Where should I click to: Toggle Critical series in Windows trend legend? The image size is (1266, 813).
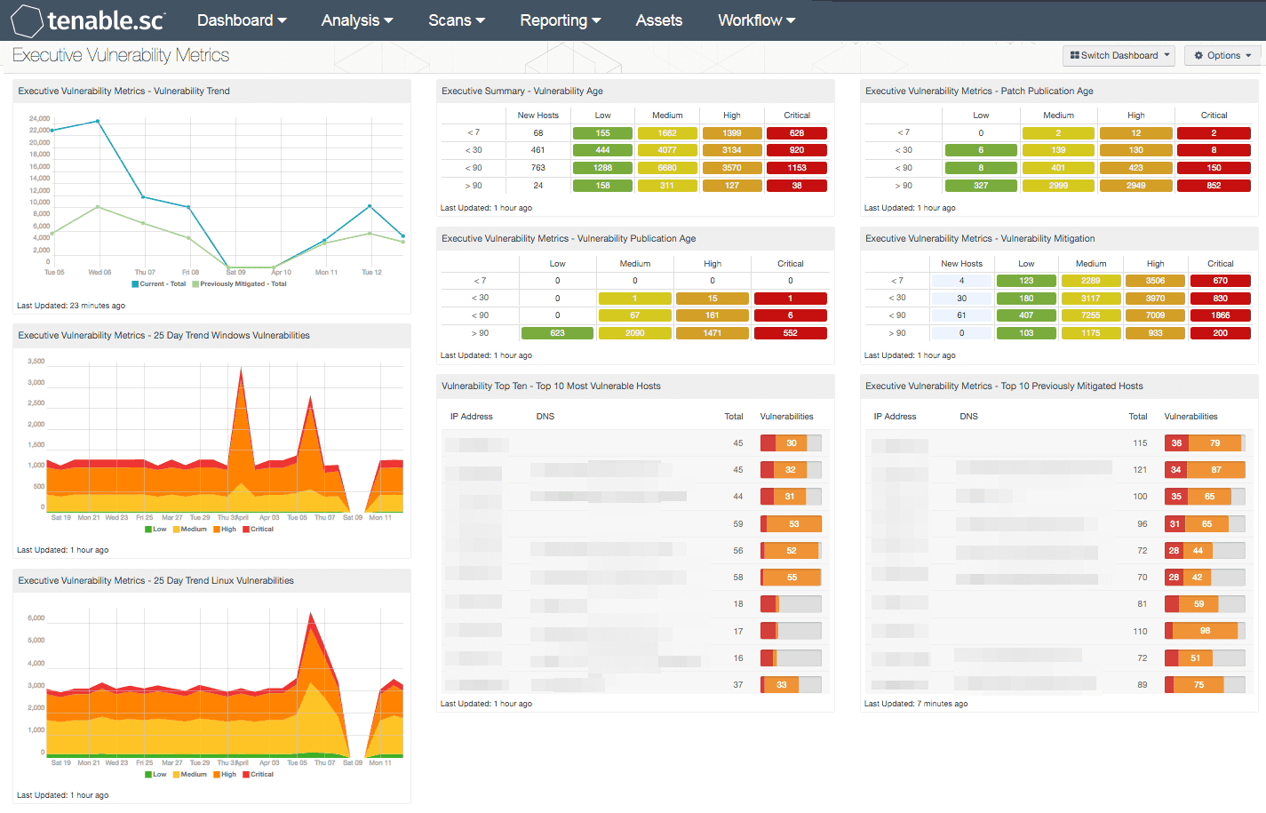pos(258,530)
